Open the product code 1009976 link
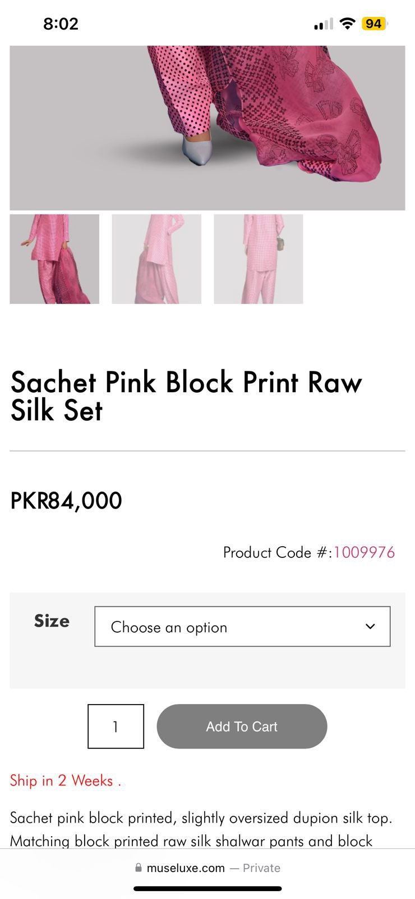Image resolution: width=415 pixels, height=899 pixels. (365, 552)
